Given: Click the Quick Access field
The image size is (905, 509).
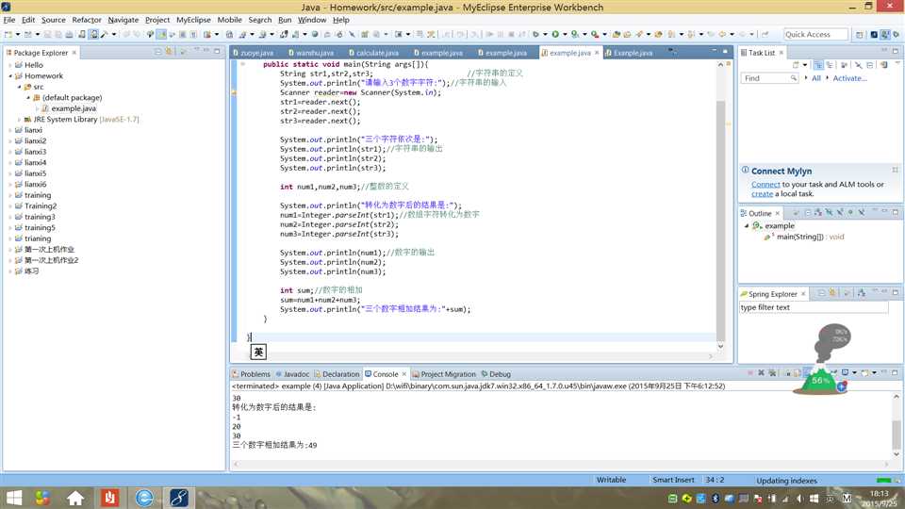Looking at the screenshot, I should tap(815, 35).
